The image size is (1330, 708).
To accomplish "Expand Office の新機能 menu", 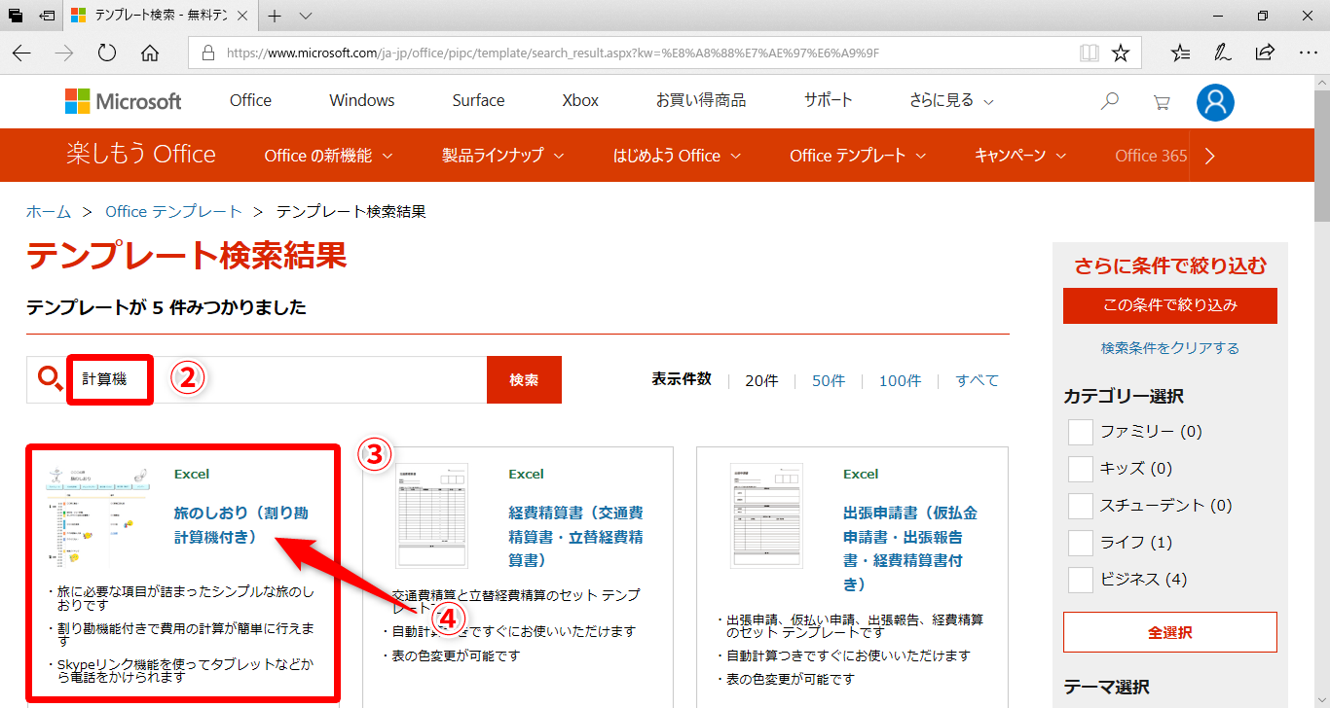I will pos(328,156).
